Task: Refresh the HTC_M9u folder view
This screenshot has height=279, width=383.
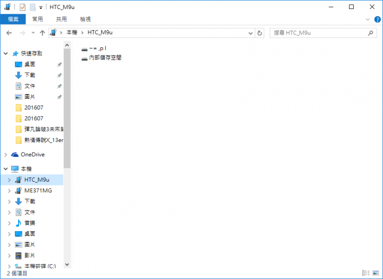Action: point(260,33)
